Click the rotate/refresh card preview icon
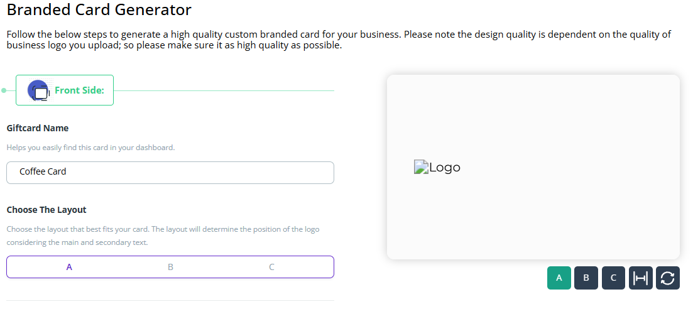 pyautogui.click(x=667, y=278)
